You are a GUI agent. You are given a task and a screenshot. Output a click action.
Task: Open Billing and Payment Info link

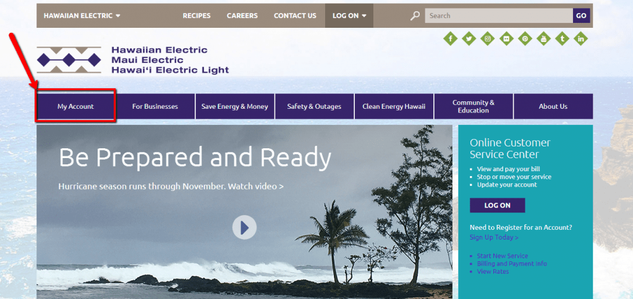click(512, 264)
